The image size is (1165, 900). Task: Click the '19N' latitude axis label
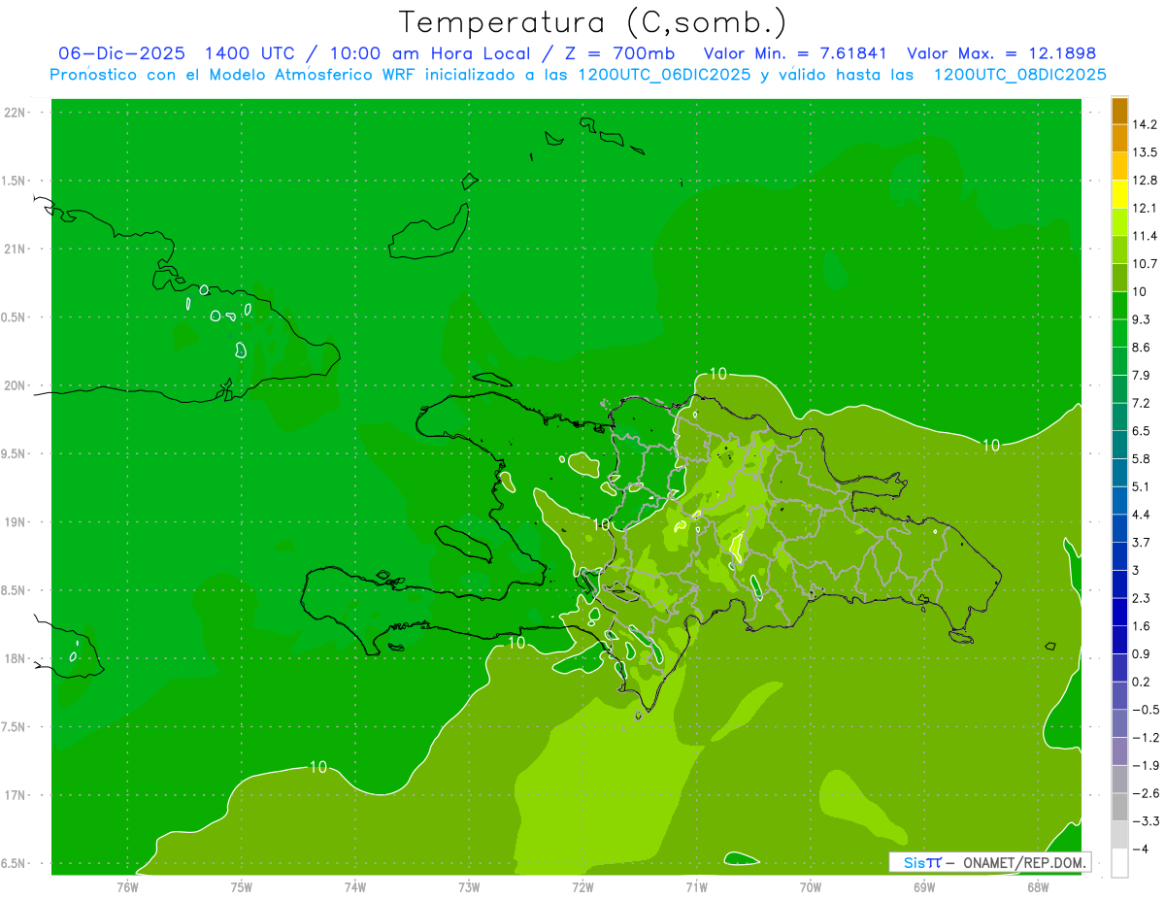coord(16,522)
